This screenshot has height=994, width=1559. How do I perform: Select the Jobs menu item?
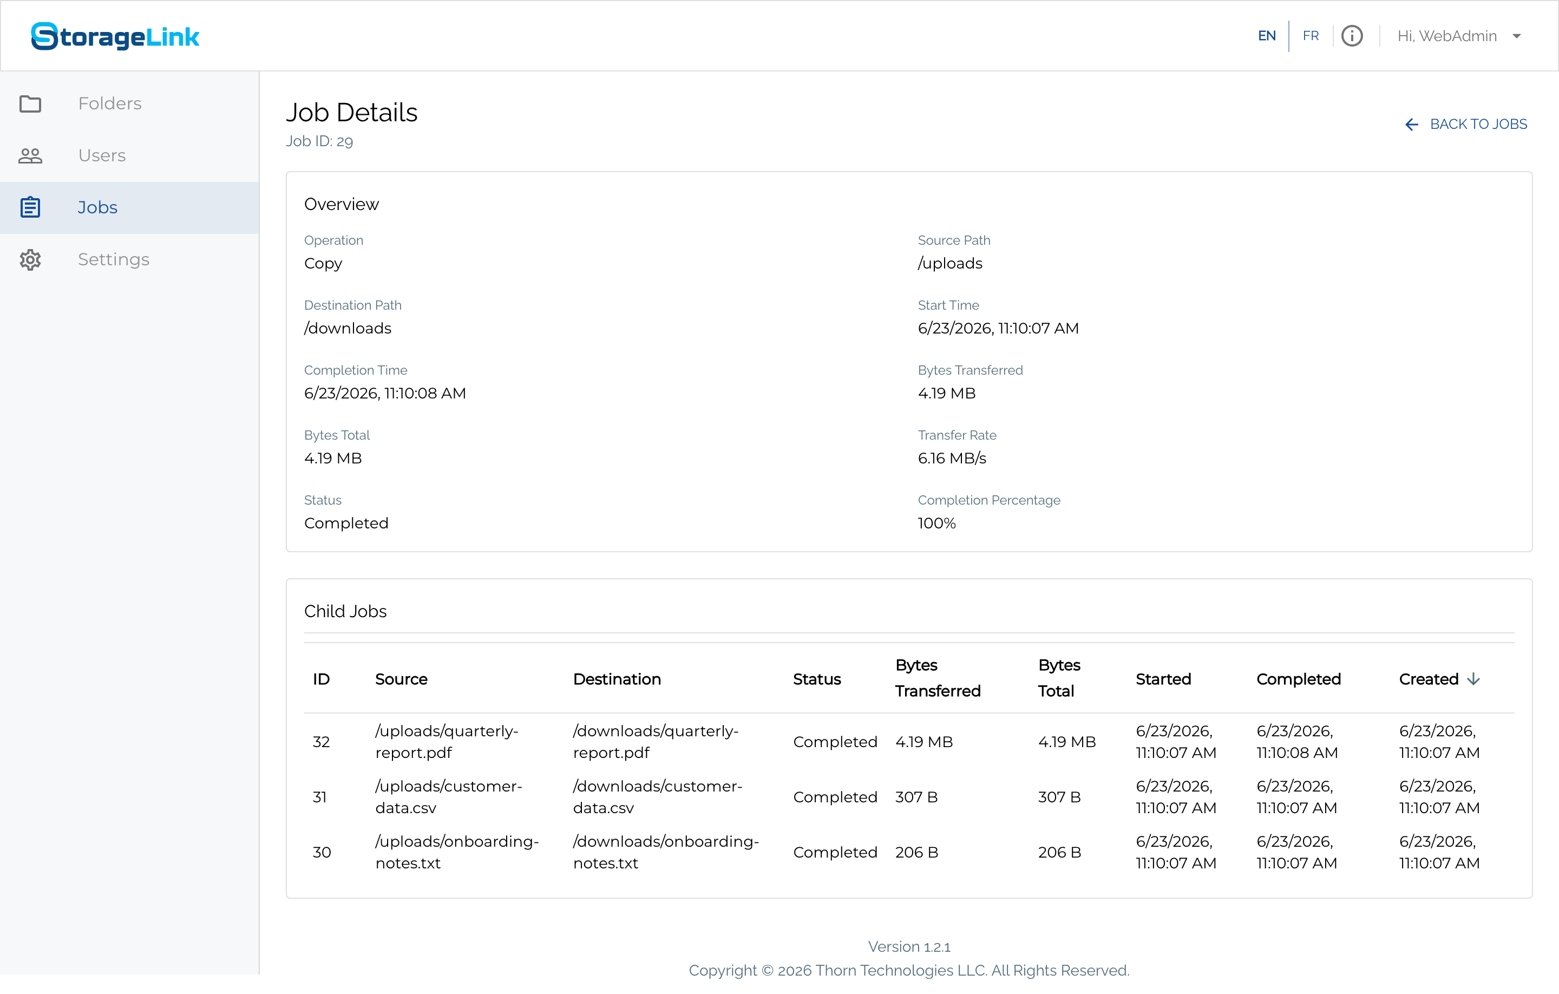click(x=129, y=207)
